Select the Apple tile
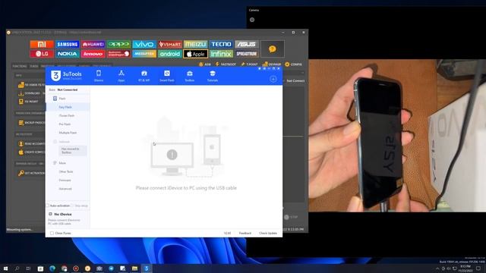Image resolution: width=486 pixels, height=273 pixels. coord(195,54)
